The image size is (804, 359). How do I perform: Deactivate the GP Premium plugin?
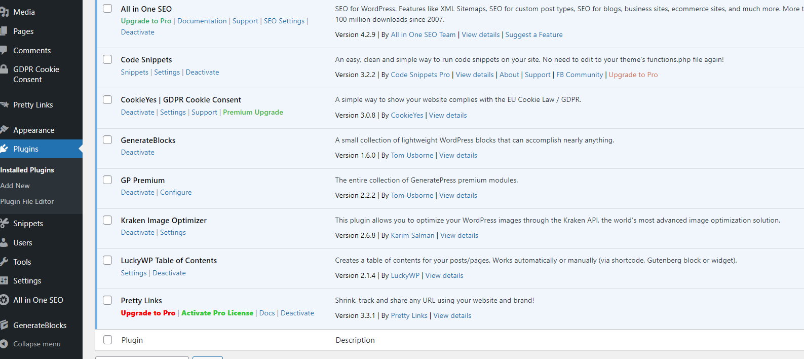pyautogui.click(x=138, y=192)
